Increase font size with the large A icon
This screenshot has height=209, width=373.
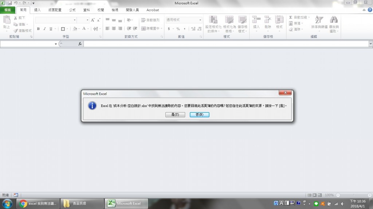tap(93, 20)
